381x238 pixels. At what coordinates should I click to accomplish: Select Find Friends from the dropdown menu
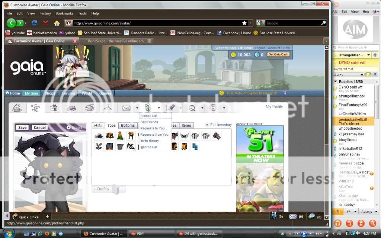click(x=149, y=122)
